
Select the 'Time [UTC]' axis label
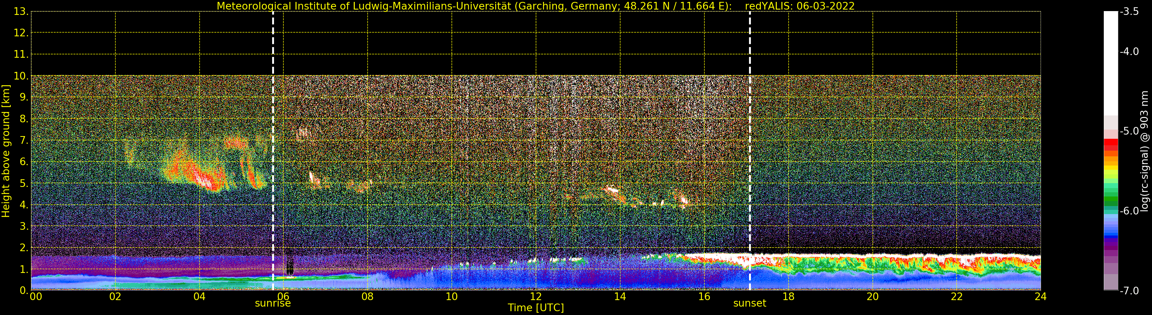point(536,308)
